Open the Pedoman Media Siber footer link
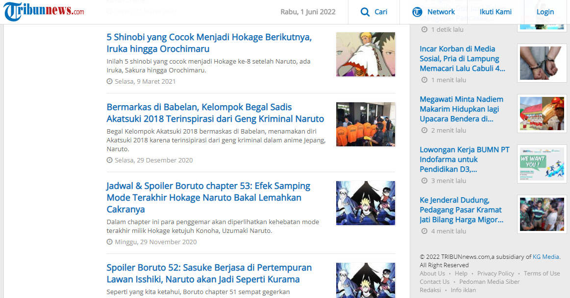Screen dimensions: 570x298 coord(489,282)
